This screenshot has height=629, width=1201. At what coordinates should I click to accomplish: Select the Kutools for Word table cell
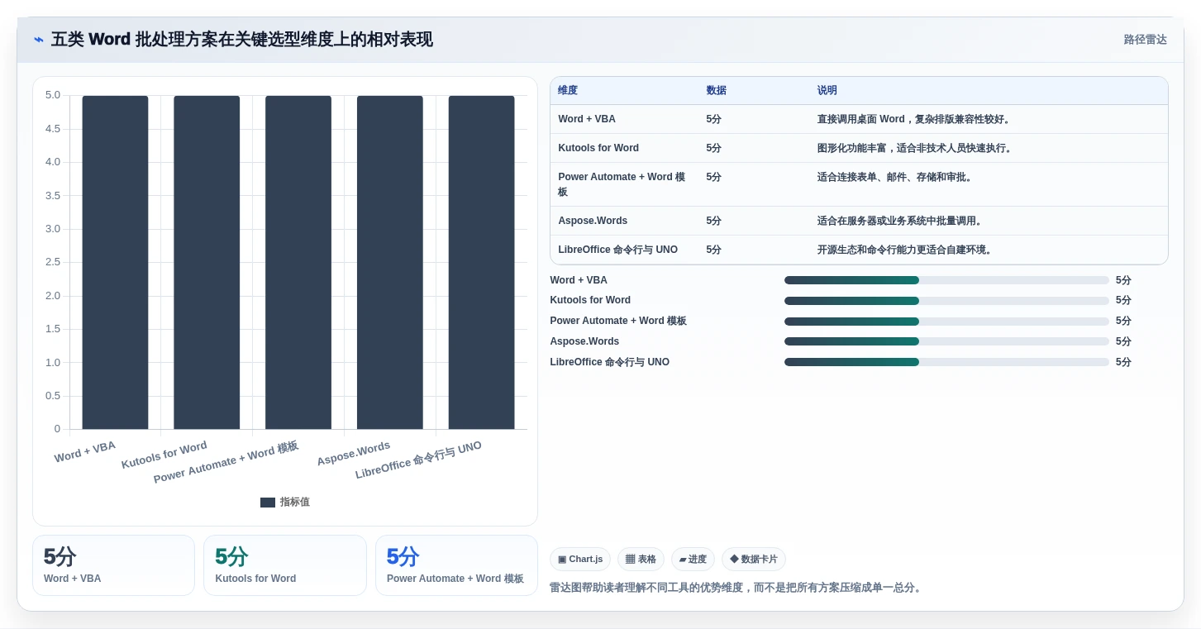point(598,148)
